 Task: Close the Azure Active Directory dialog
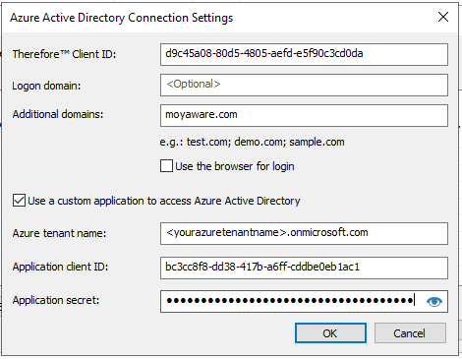(x=443, y=17)
